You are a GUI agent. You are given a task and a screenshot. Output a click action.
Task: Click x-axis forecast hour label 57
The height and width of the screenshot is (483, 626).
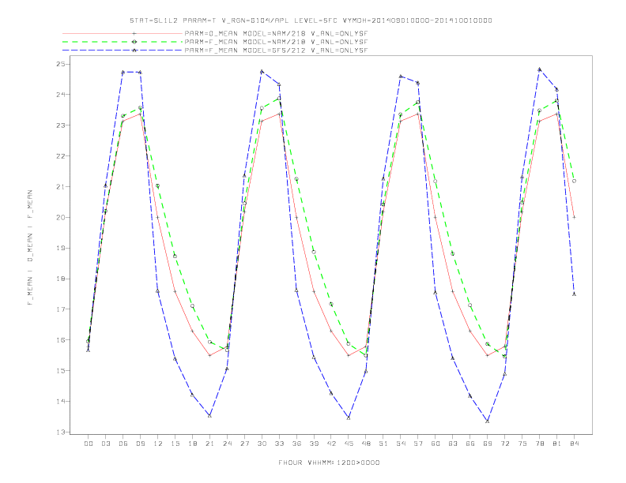418,444
